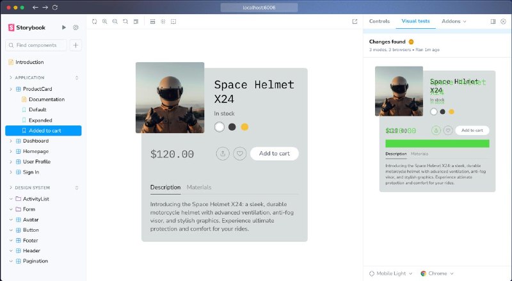The height and width of the screenshot is (281, 512).
Task: Click the Materials tab in snapshot diff
Action: tap(419, 154)
